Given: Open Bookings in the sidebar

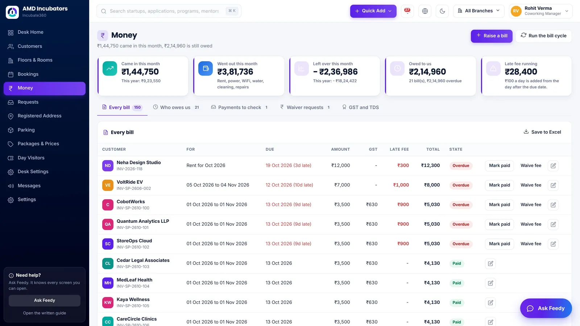Looking at the screenshot, I should pyautogui.click(x=45, y=74).
